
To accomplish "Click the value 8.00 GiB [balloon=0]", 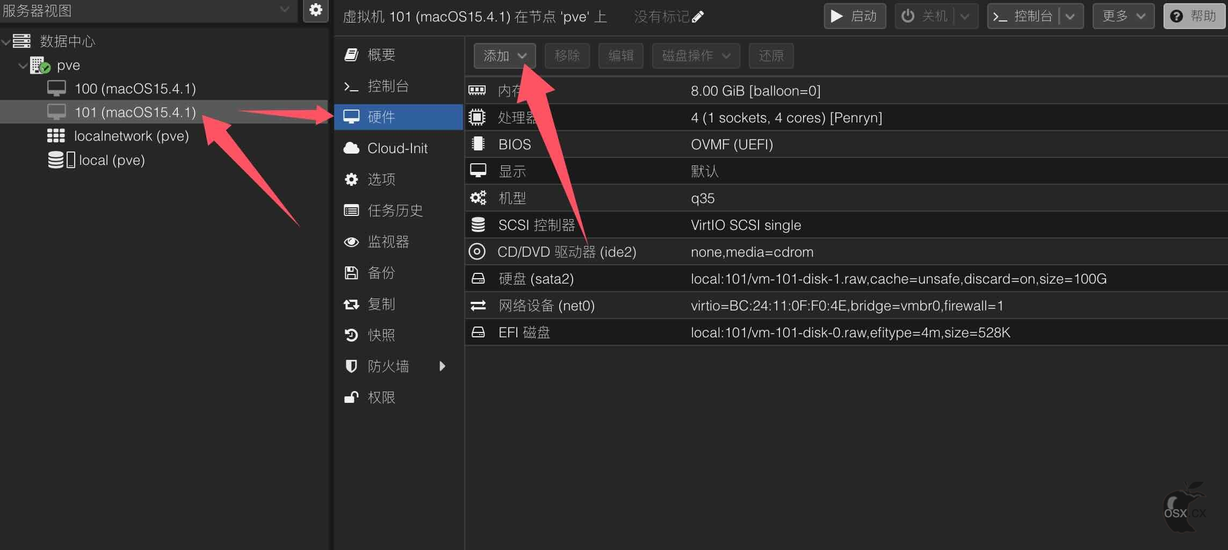I will click(755, 91).
